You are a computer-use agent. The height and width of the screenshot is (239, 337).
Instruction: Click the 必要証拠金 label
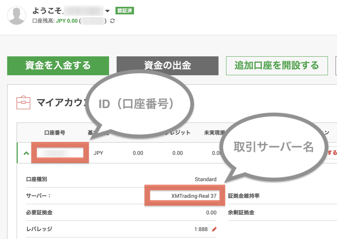point(39,213)
